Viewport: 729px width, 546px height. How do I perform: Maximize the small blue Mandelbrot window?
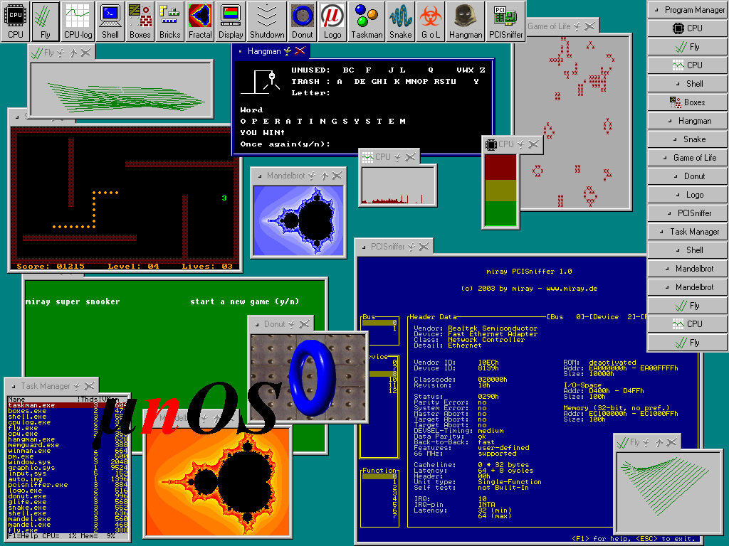324,176
